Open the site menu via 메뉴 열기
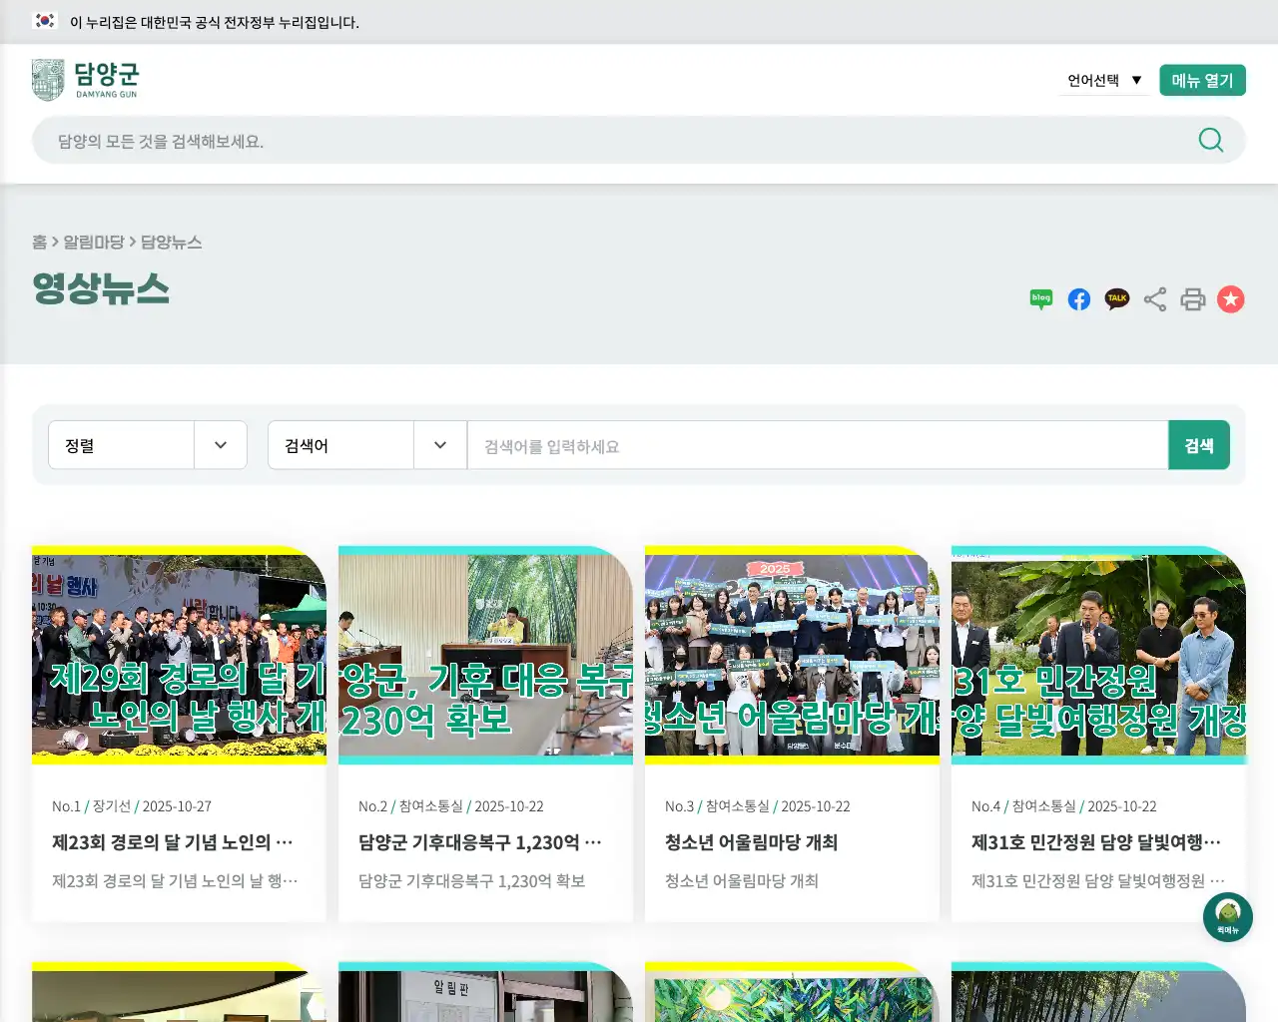Viewport: 1278px width, 1022px height. pos(1202,80)
